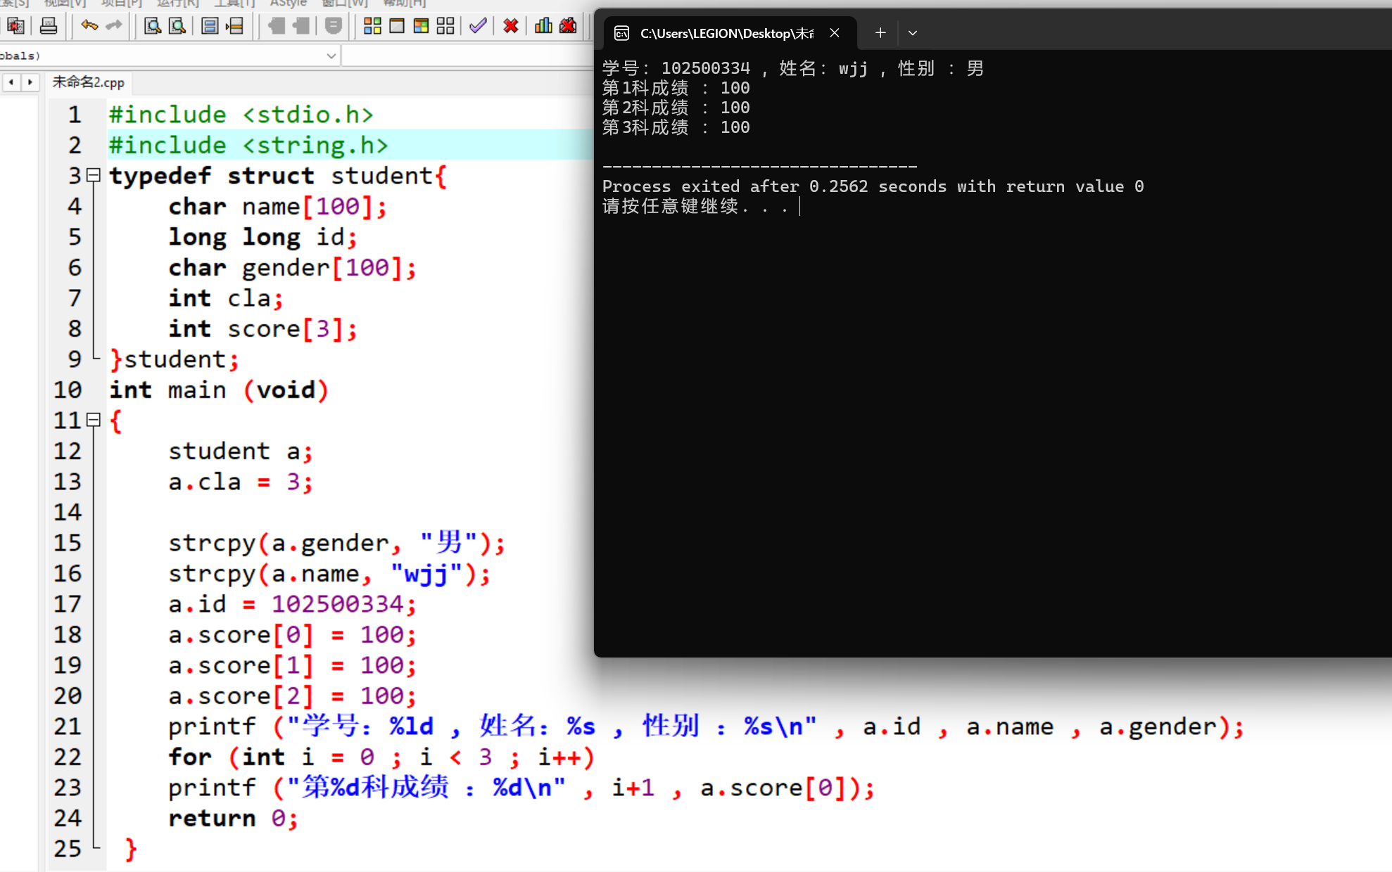Click the purple Syntax Check checkmark
This screenshot has width=1392, height=872.
[478, 26]
